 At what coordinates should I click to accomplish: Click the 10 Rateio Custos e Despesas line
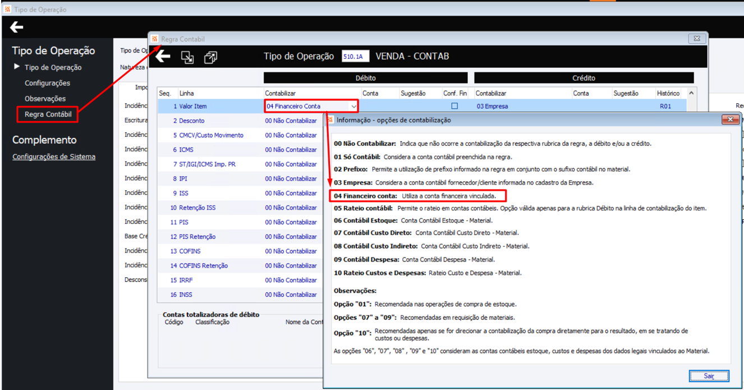click(428, 273)
